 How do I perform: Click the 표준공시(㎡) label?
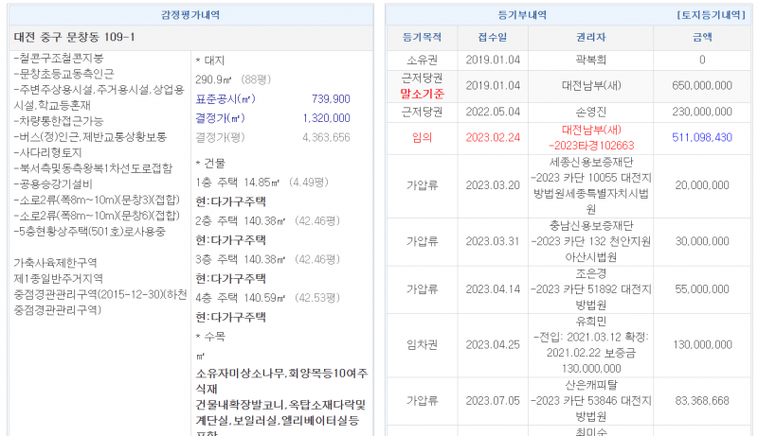(226, 99)
